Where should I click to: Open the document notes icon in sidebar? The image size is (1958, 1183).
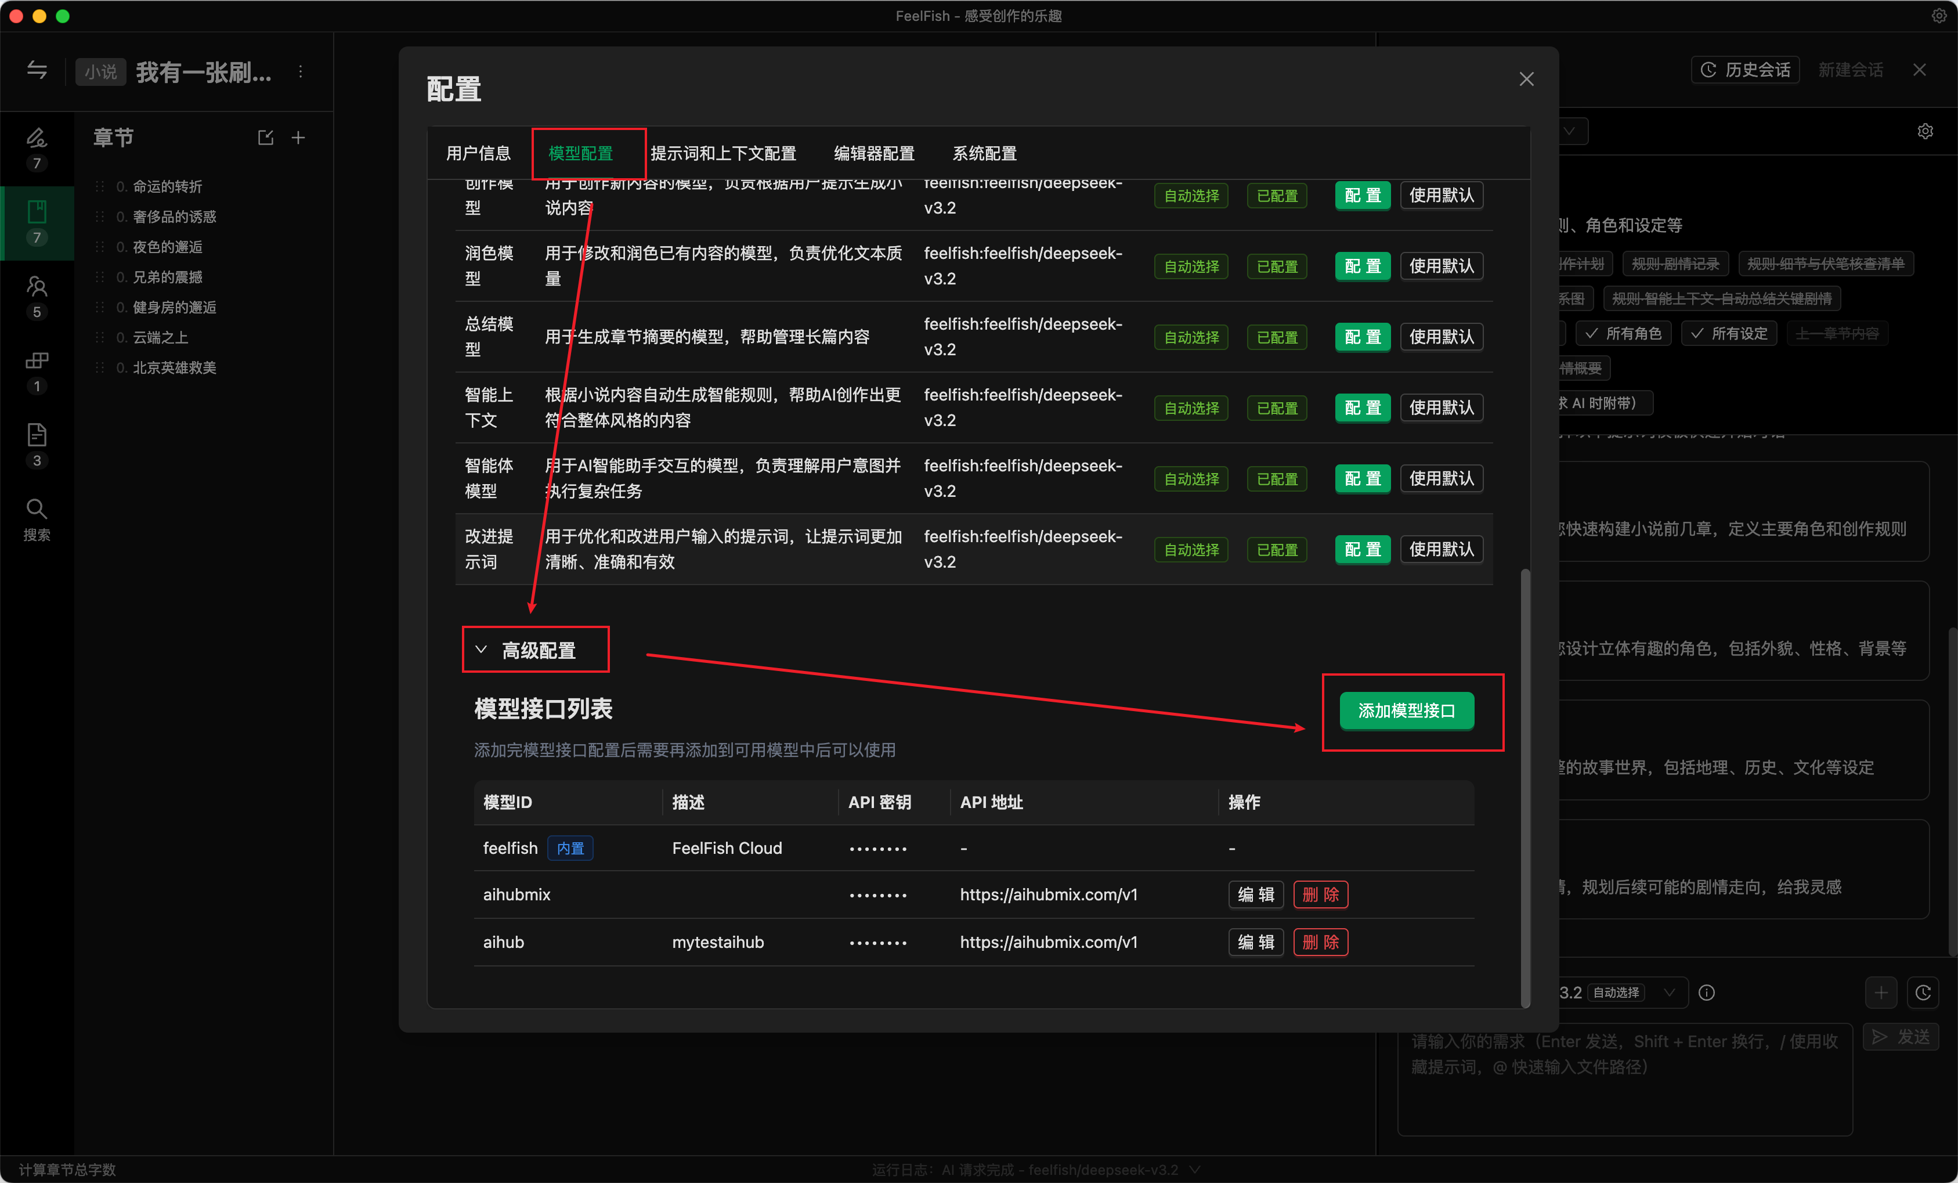point(37,435)
